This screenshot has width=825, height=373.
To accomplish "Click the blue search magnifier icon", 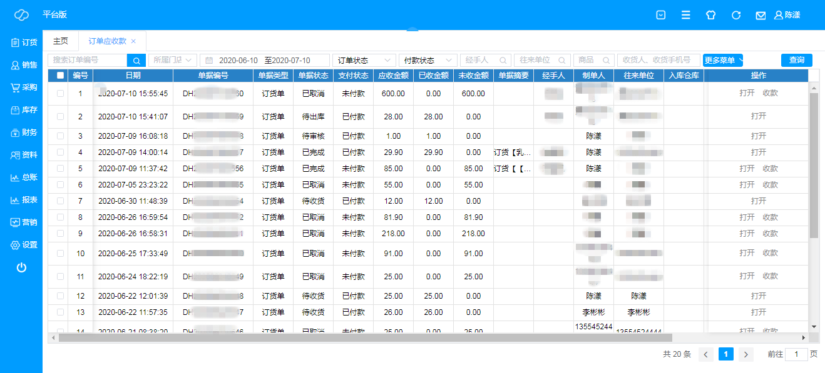I will tap(136, 60).
